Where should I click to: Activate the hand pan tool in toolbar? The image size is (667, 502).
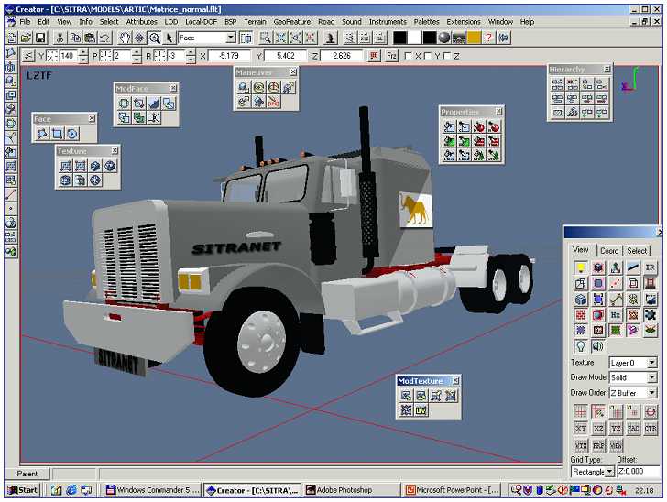pyautogui.click(x=125, y=38)
